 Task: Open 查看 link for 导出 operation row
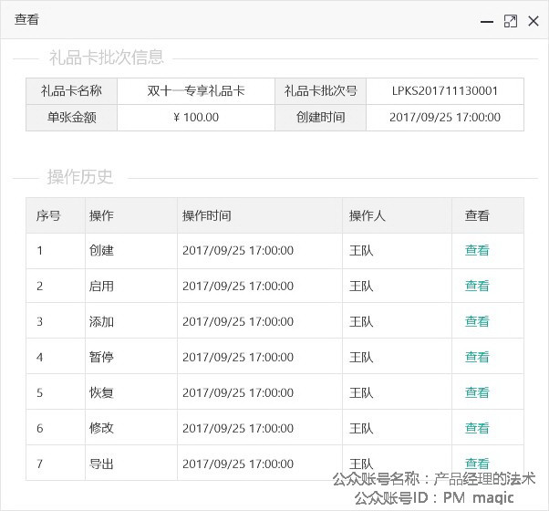[477, 463]
